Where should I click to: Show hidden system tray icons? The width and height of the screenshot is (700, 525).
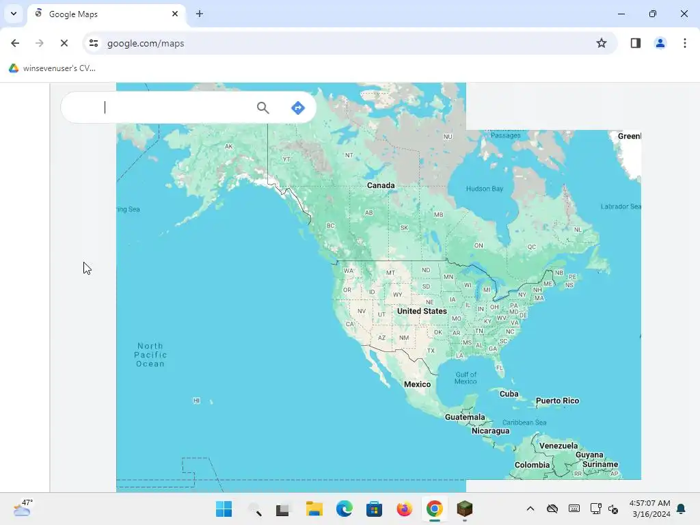(530, 509)
